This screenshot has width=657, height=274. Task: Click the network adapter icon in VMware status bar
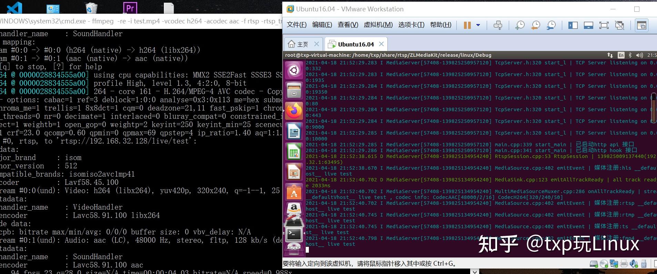[x=614, y=264]
